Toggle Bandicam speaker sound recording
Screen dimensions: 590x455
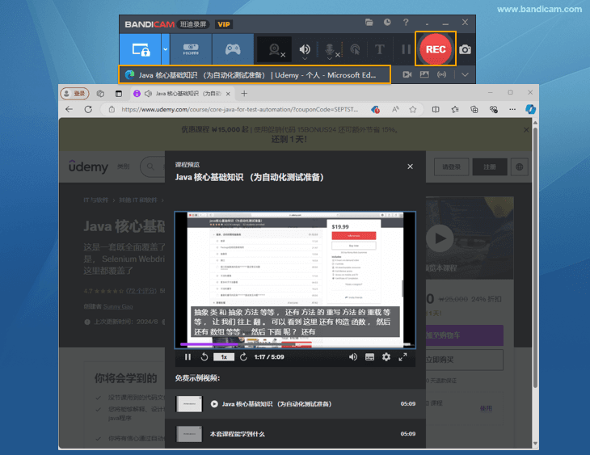(305, 49)
